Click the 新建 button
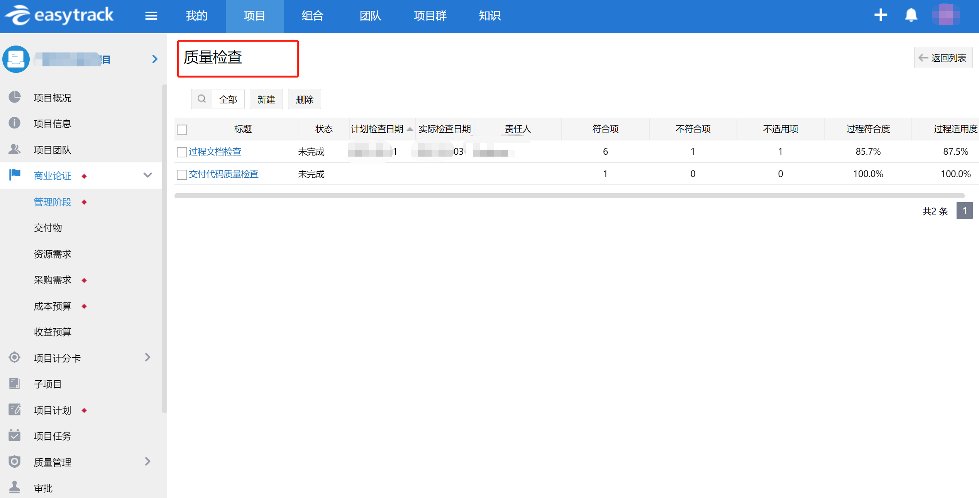Screen dimensions: 979x498 [x=266, y=100]
